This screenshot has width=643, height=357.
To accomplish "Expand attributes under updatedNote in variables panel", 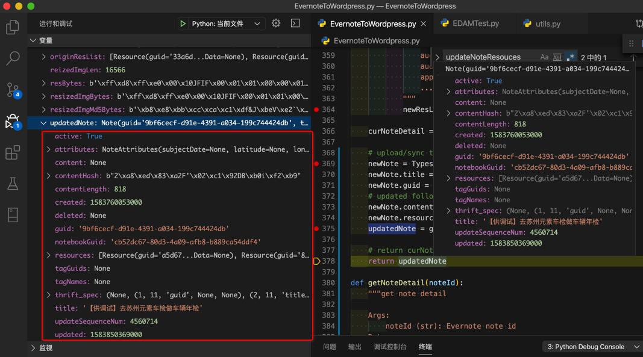I will (49, 149).
